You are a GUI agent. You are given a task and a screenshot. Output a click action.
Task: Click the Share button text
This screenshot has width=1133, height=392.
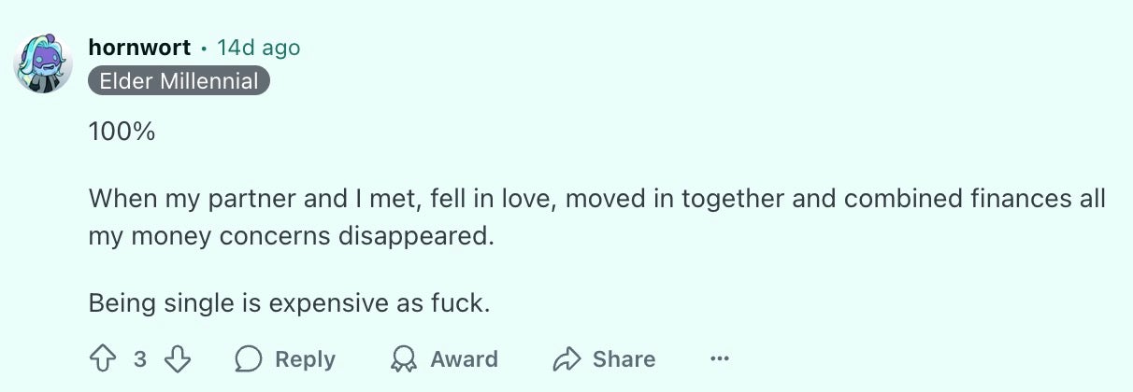[624, 359]
